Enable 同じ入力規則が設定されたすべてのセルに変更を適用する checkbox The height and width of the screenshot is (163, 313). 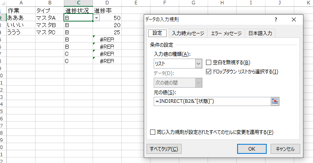pos(153,132)
